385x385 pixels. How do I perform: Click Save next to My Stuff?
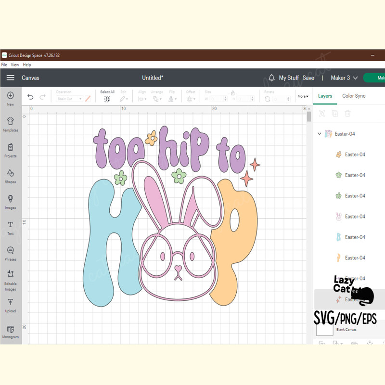click(x=308, y=77)
